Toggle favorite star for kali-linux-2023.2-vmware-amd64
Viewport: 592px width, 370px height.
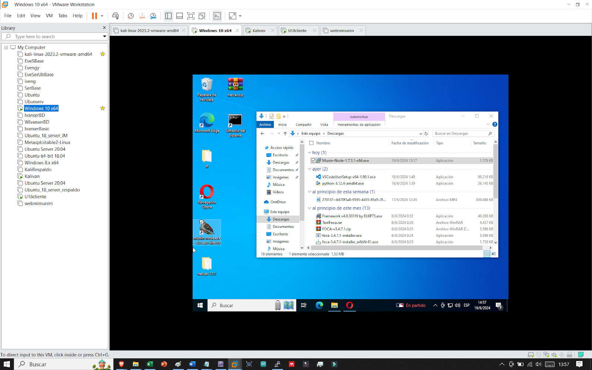pyautogui.click(x=102, y=54)
